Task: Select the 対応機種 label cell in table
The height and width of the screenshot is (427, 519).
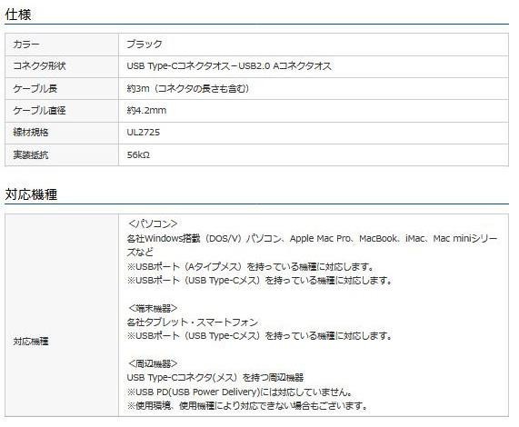Action: pyautogui.click(x=62, y=315)
